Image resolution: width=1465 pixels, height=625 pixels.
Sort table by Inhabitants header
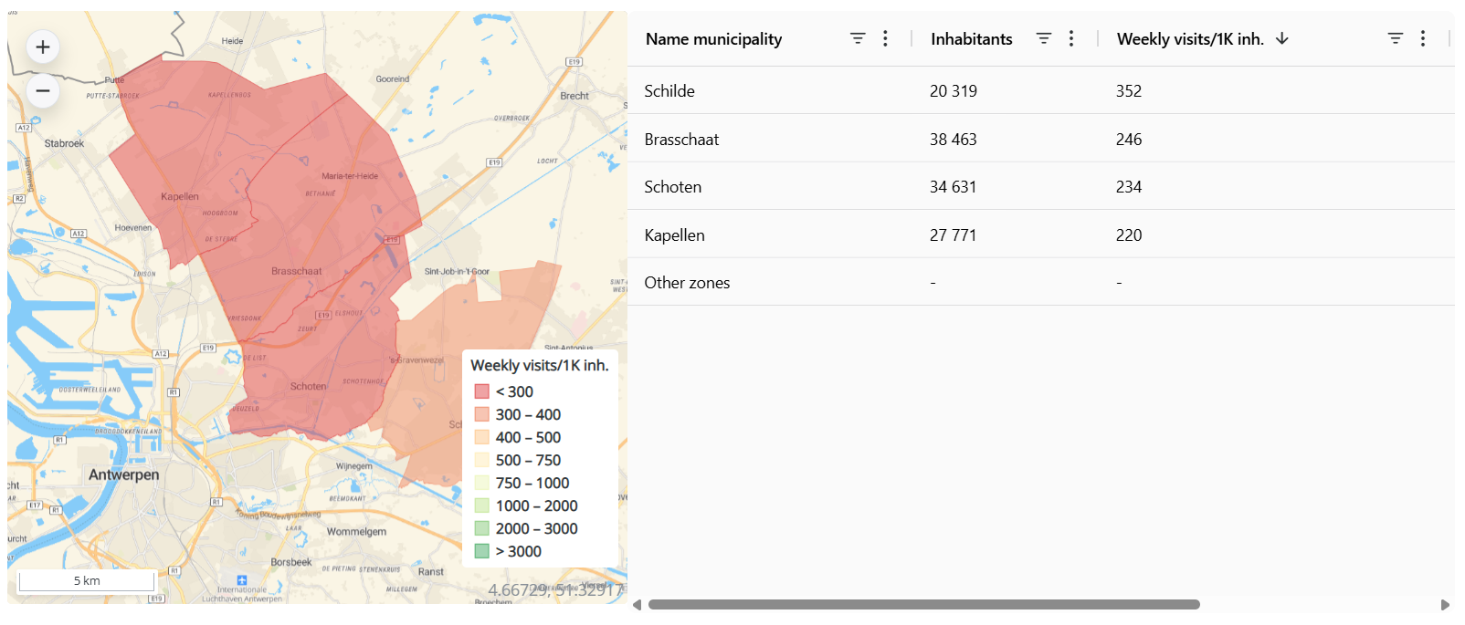971,39
